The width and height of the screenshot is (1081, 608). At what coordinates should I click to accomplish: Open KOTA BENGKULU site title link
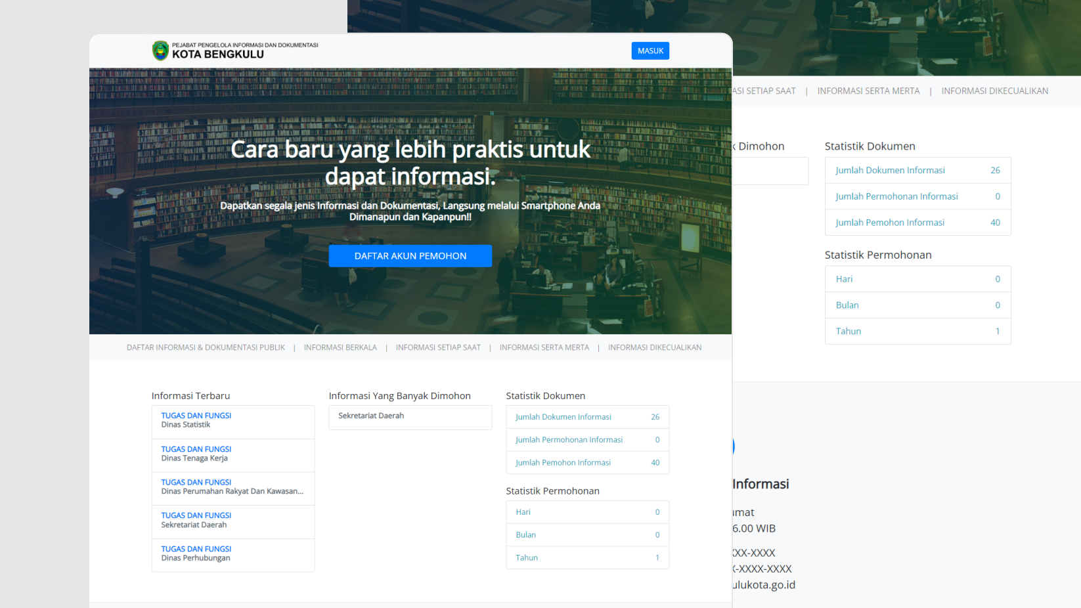point(218,54)
